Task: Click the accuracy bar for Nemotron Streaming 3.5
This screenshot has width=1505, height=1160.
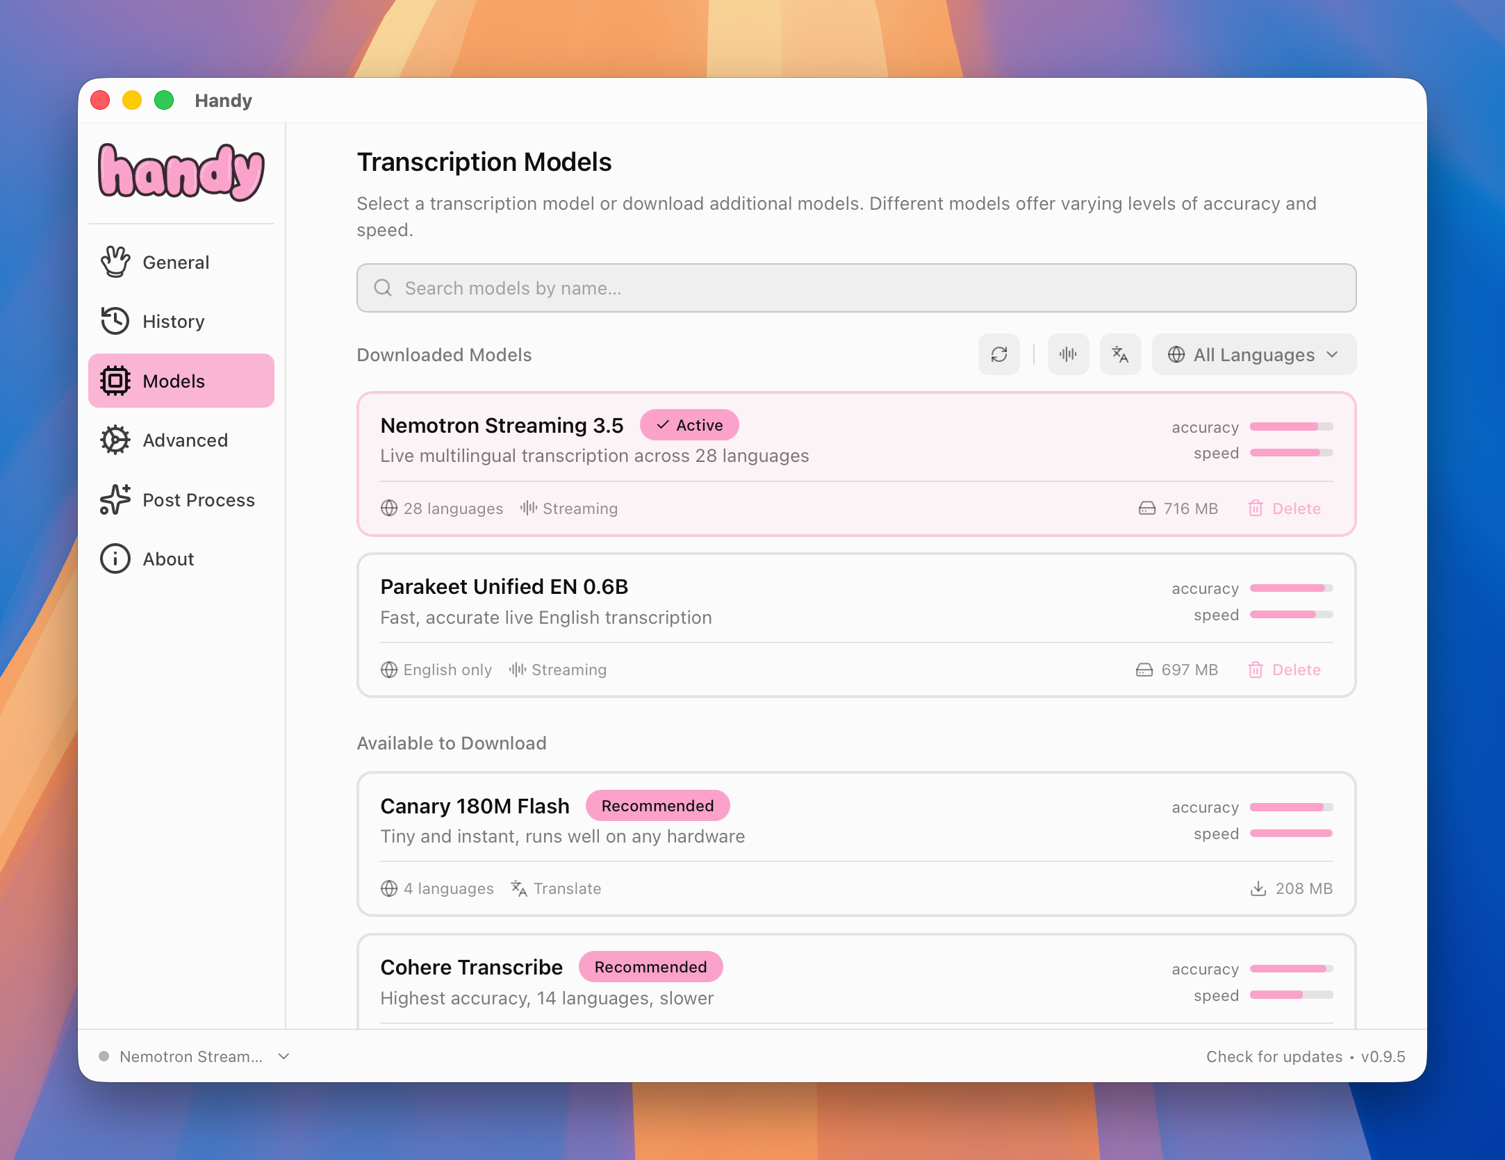Action: point(1292,426)
